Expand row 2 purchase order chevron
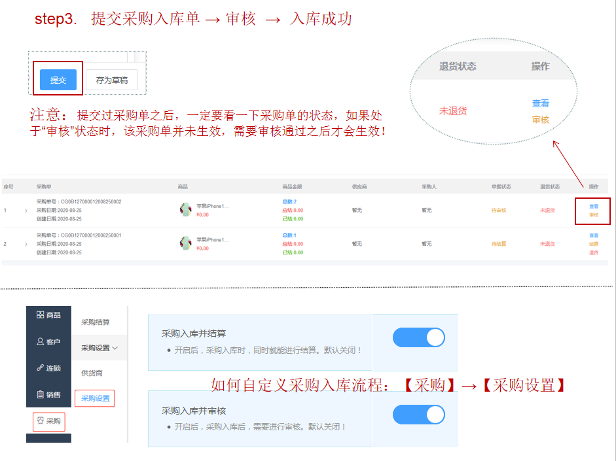This screenshot has height=461, width=616. pos(26,244)
